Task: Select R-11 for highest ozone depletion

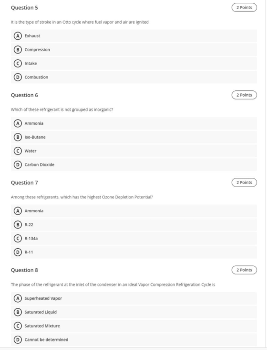Action: tap(134, 252)
